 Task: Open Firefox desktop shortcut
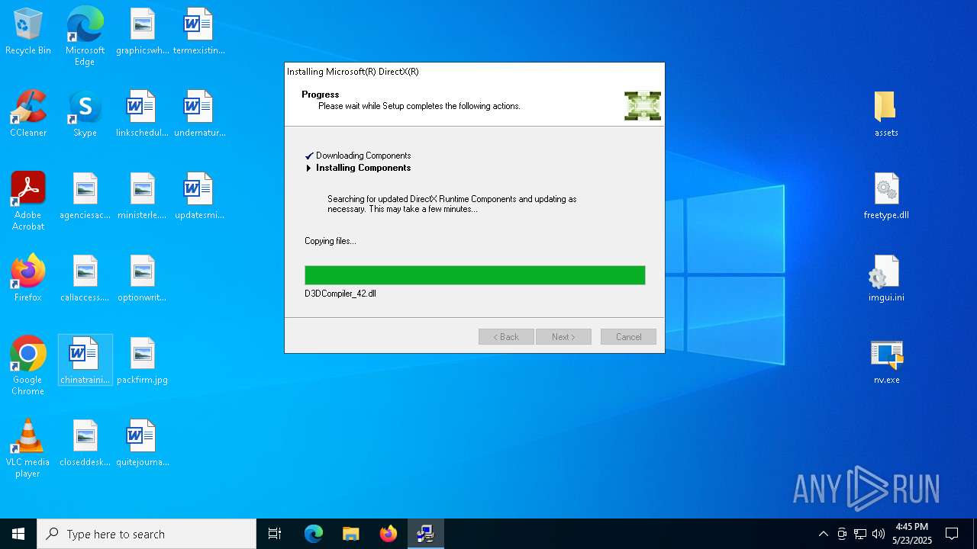tap(28, 279)
